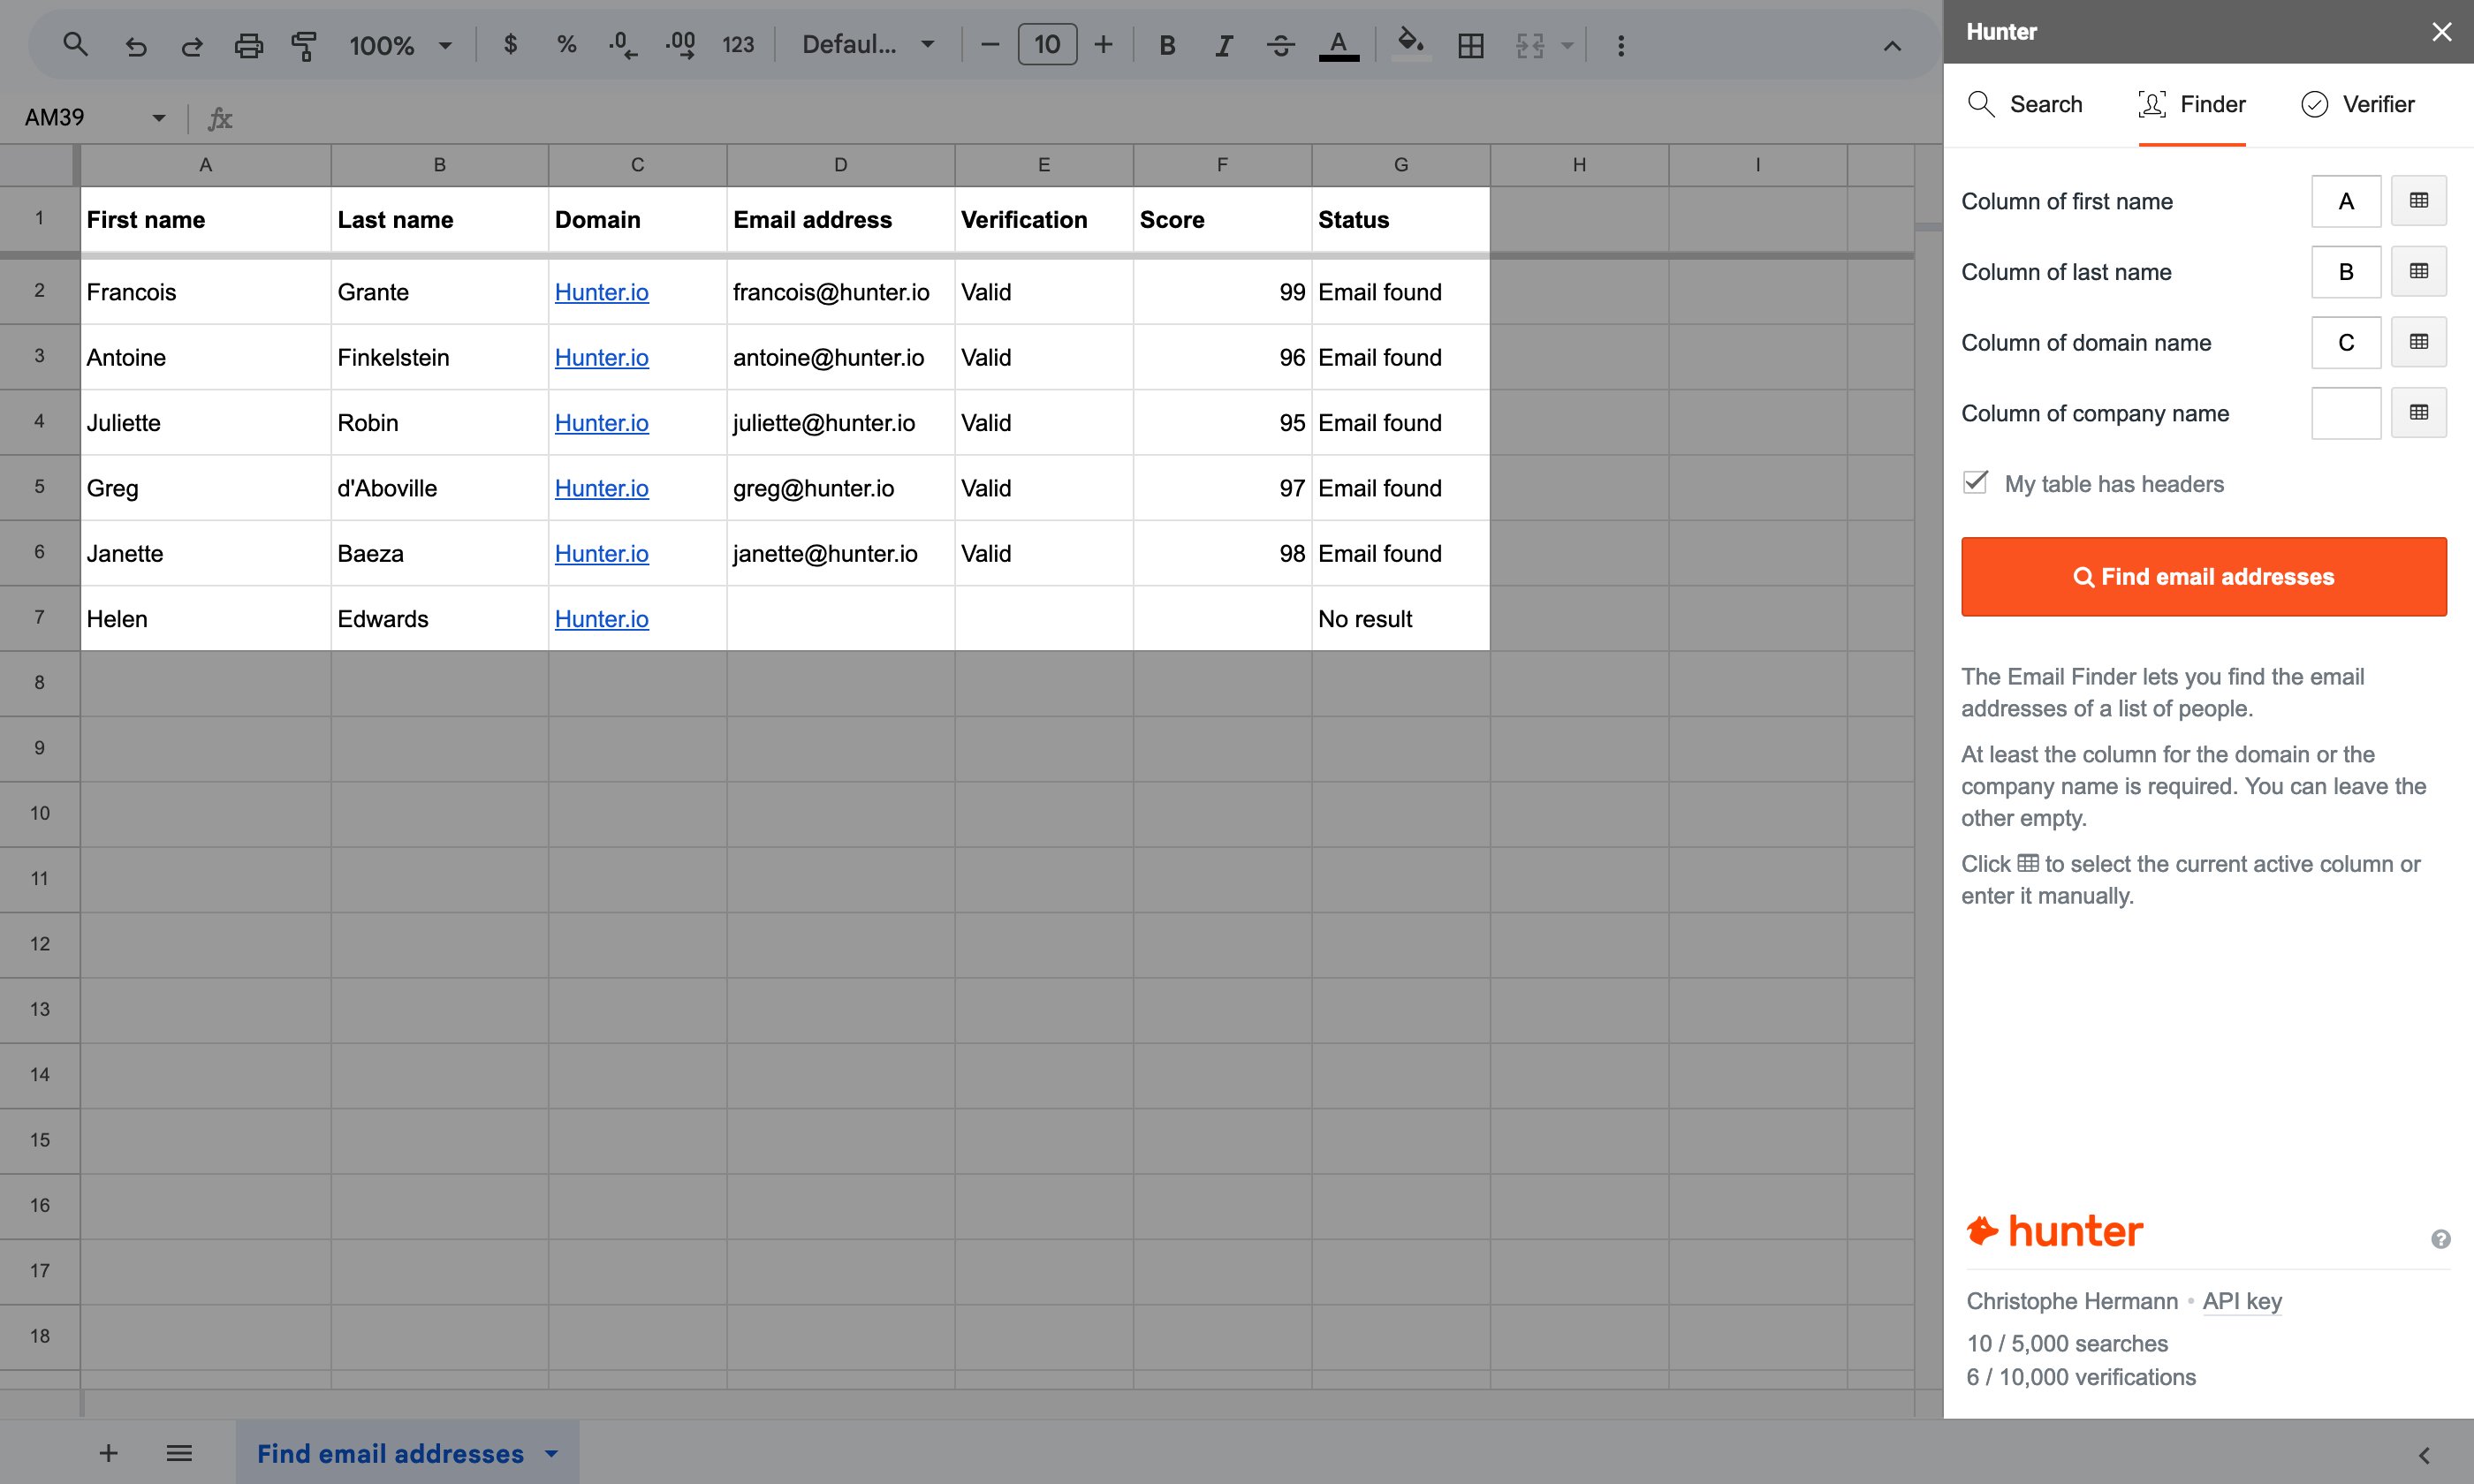2474x1484 pixels.
Task: Open borders tool
Action: [x=1470, y=45]
